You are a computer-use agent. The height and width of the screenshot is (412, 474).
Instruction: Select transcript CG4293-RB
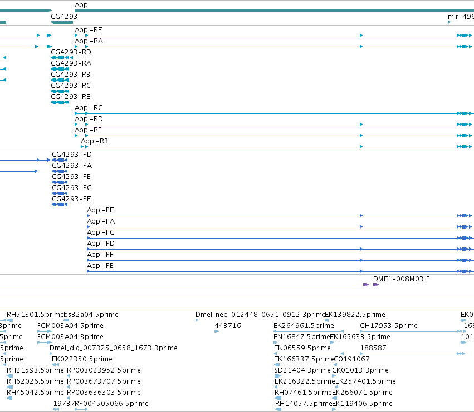coord(70,75)
